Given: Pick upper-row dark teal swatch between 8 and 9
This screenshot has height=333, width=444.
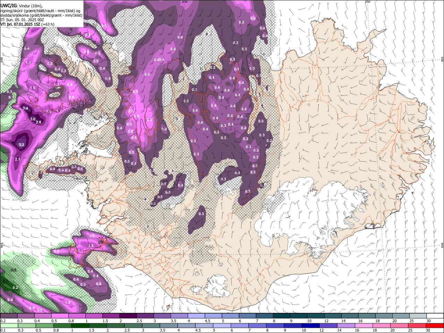Looking at the screenshot, I should [282, 316].
